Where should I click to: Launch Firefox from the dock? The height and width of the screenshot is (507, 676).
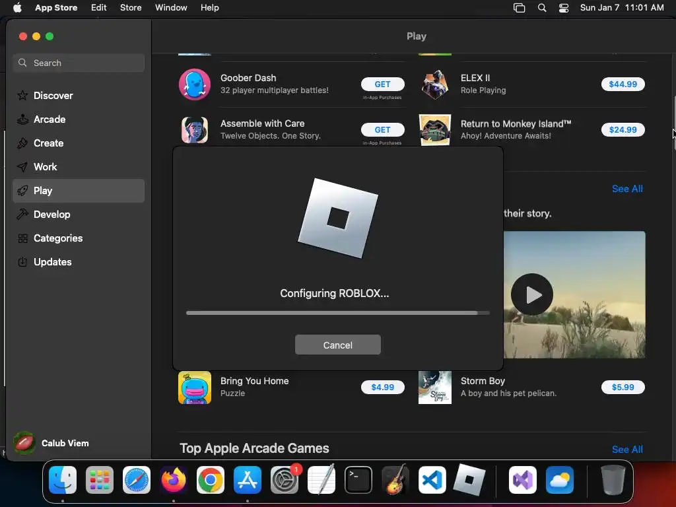point(174,480)
